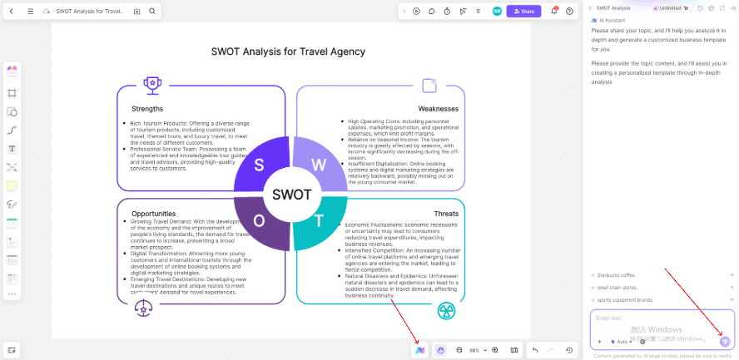Select the pen drawing tool
The width and height of the screenshot is (739, 360).
tap(12, 205)
